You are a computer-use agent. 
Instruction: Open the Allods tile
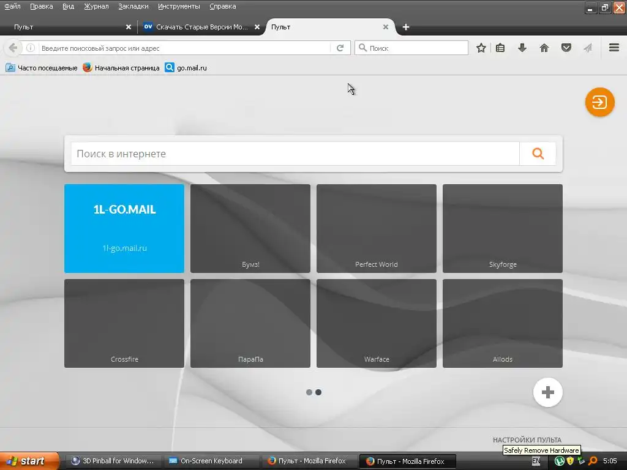(503, 323)
